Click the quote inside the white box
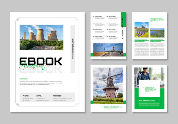The image size is (178, 124). click(150, 90)
